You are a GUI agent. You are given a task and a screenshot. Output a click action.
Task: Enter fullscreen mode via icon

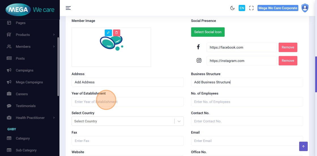point(251,8)
